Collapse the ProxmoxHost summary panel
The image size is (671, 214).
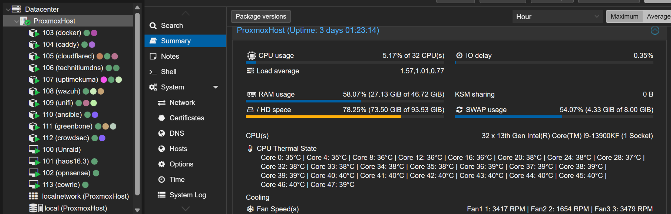(x=655, y=30)
